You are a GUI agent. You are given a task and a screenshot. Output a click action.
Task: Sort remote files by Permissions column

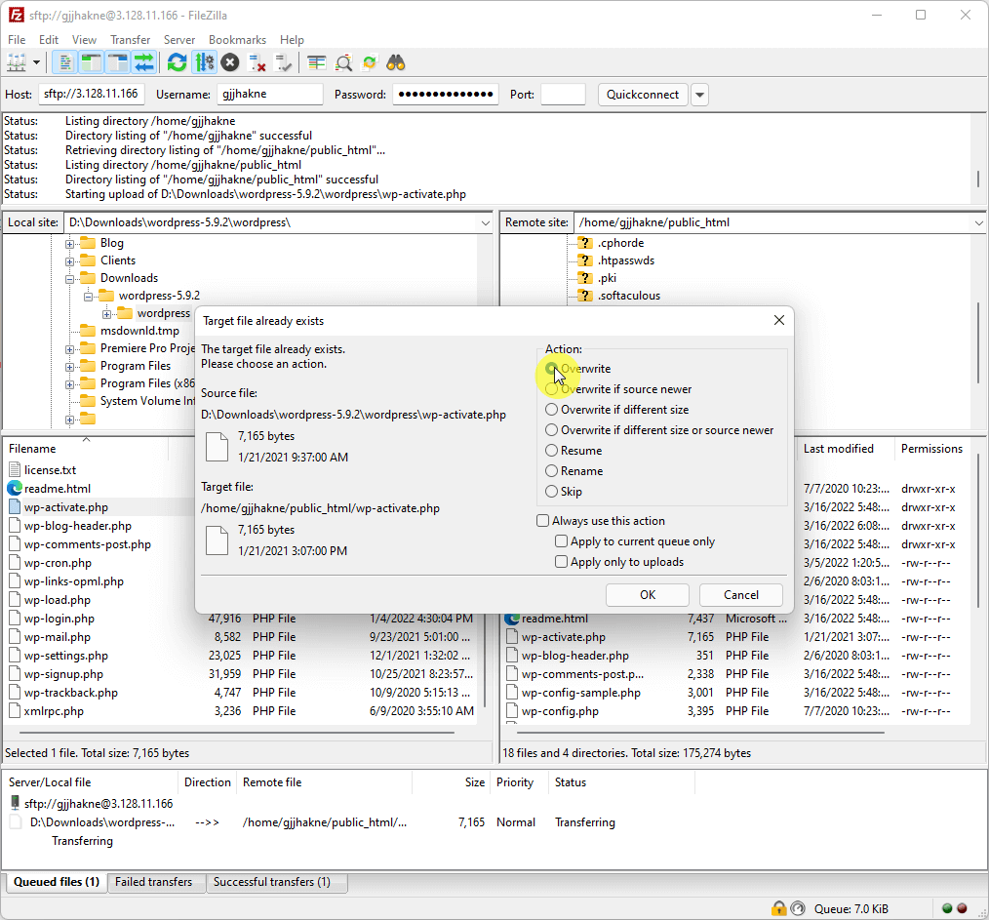click(931, 449)
